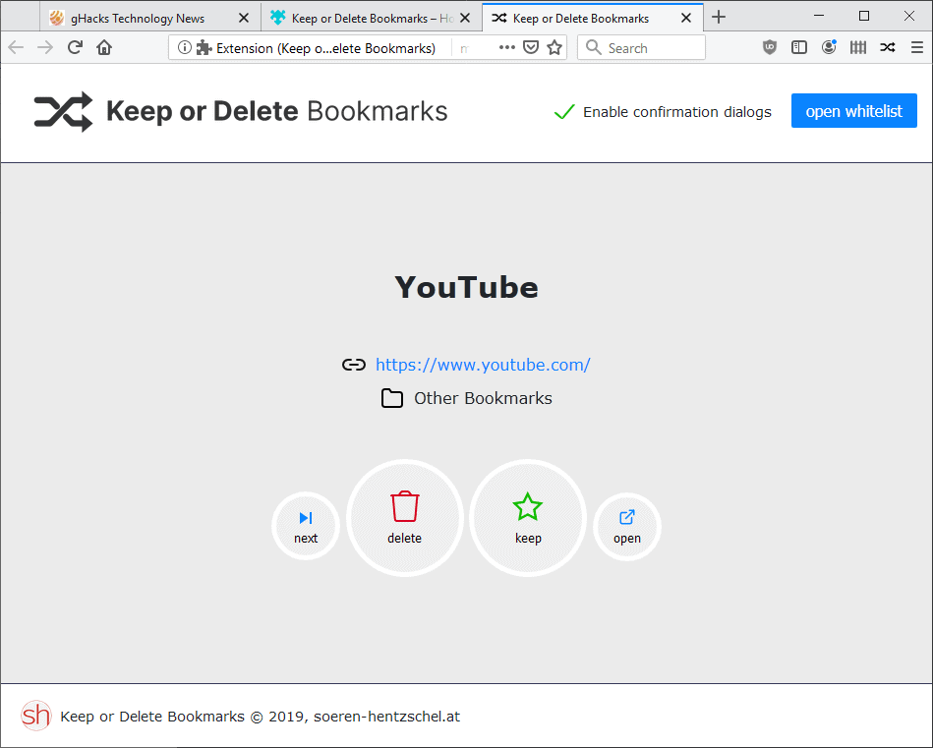Click the Keep or Delete Bookmarks heading
Image resolution: width=933 pixels, height=748 pixels.
point(276,111)
